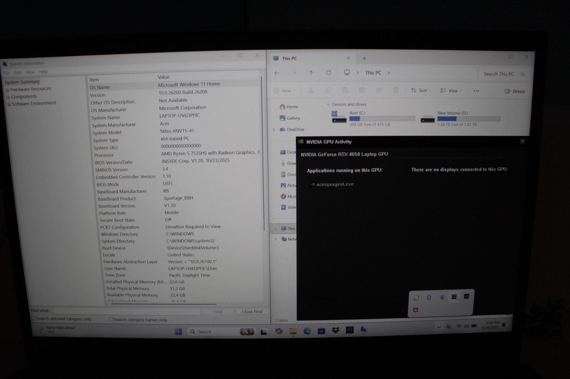The image size is (570, 379).
Task: Open the View dropdown
Action: 451,91
